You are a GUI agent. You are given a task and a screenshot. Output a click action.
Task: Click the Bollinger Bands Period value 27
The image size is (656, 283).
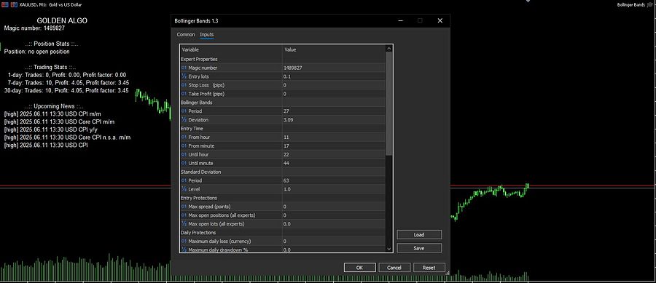(333, 111)
